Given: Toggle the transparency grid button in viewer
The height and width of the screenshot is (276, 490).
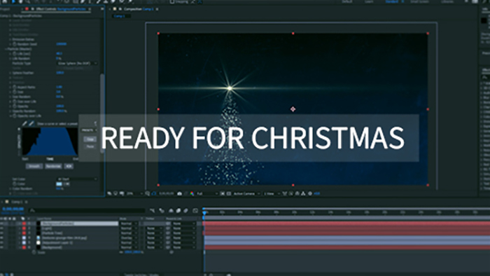Looking at the screenshot, I should point(229,194).
